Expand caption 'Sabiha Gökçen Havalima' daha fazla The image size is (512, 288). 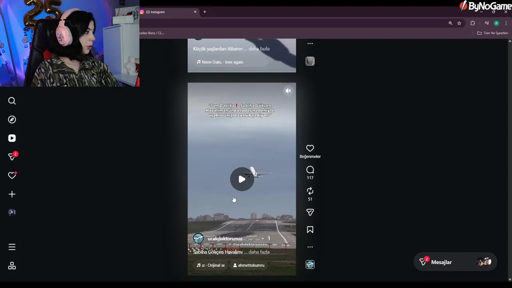coord(259,252)
